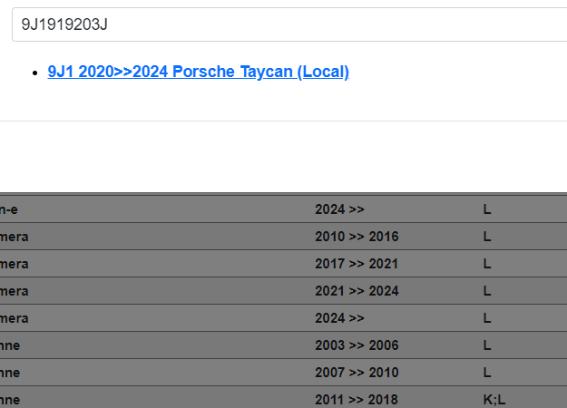
Task: Click the 2024 >> cell below 2021 >> 2024
Action: tap(339, 318)
